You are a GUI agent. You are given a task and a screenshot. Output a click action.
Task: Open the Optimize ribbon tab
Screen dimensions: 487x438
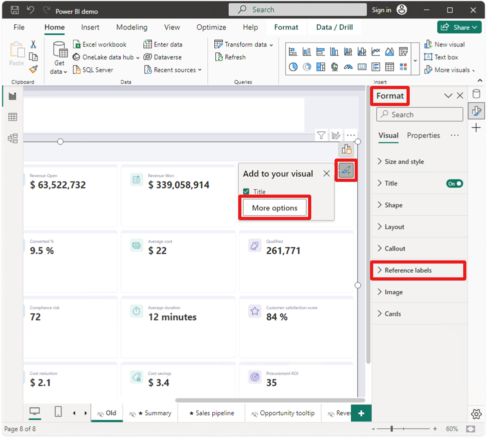click(211, 27)
